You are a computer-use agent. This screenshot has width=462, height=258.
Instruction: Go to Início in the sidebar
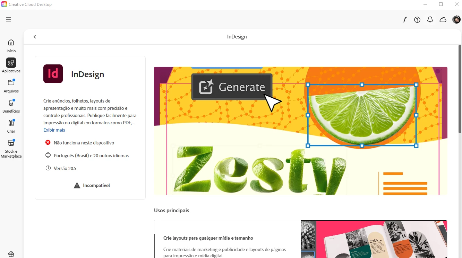pyautogui.click(x=11, y=46)
